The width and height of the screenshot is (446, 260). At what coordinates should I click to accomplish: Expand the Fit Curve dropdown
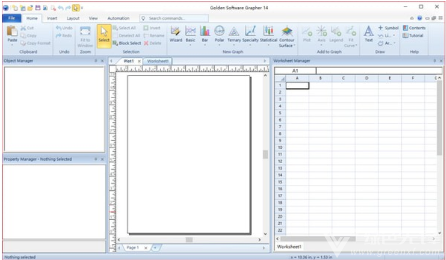click(x=356, y=45)
